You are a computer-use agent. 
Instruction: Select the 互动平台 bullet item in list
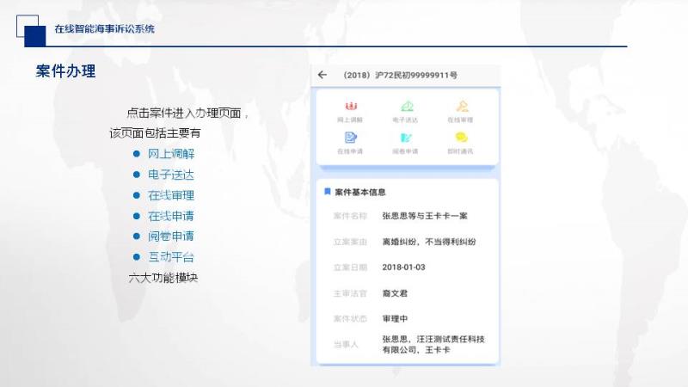(x=170, y=257)
